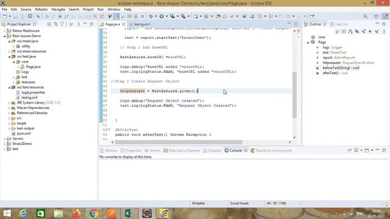Toggle Pin Editor in main toolbar
390x219 pixels.
(312, 16)
